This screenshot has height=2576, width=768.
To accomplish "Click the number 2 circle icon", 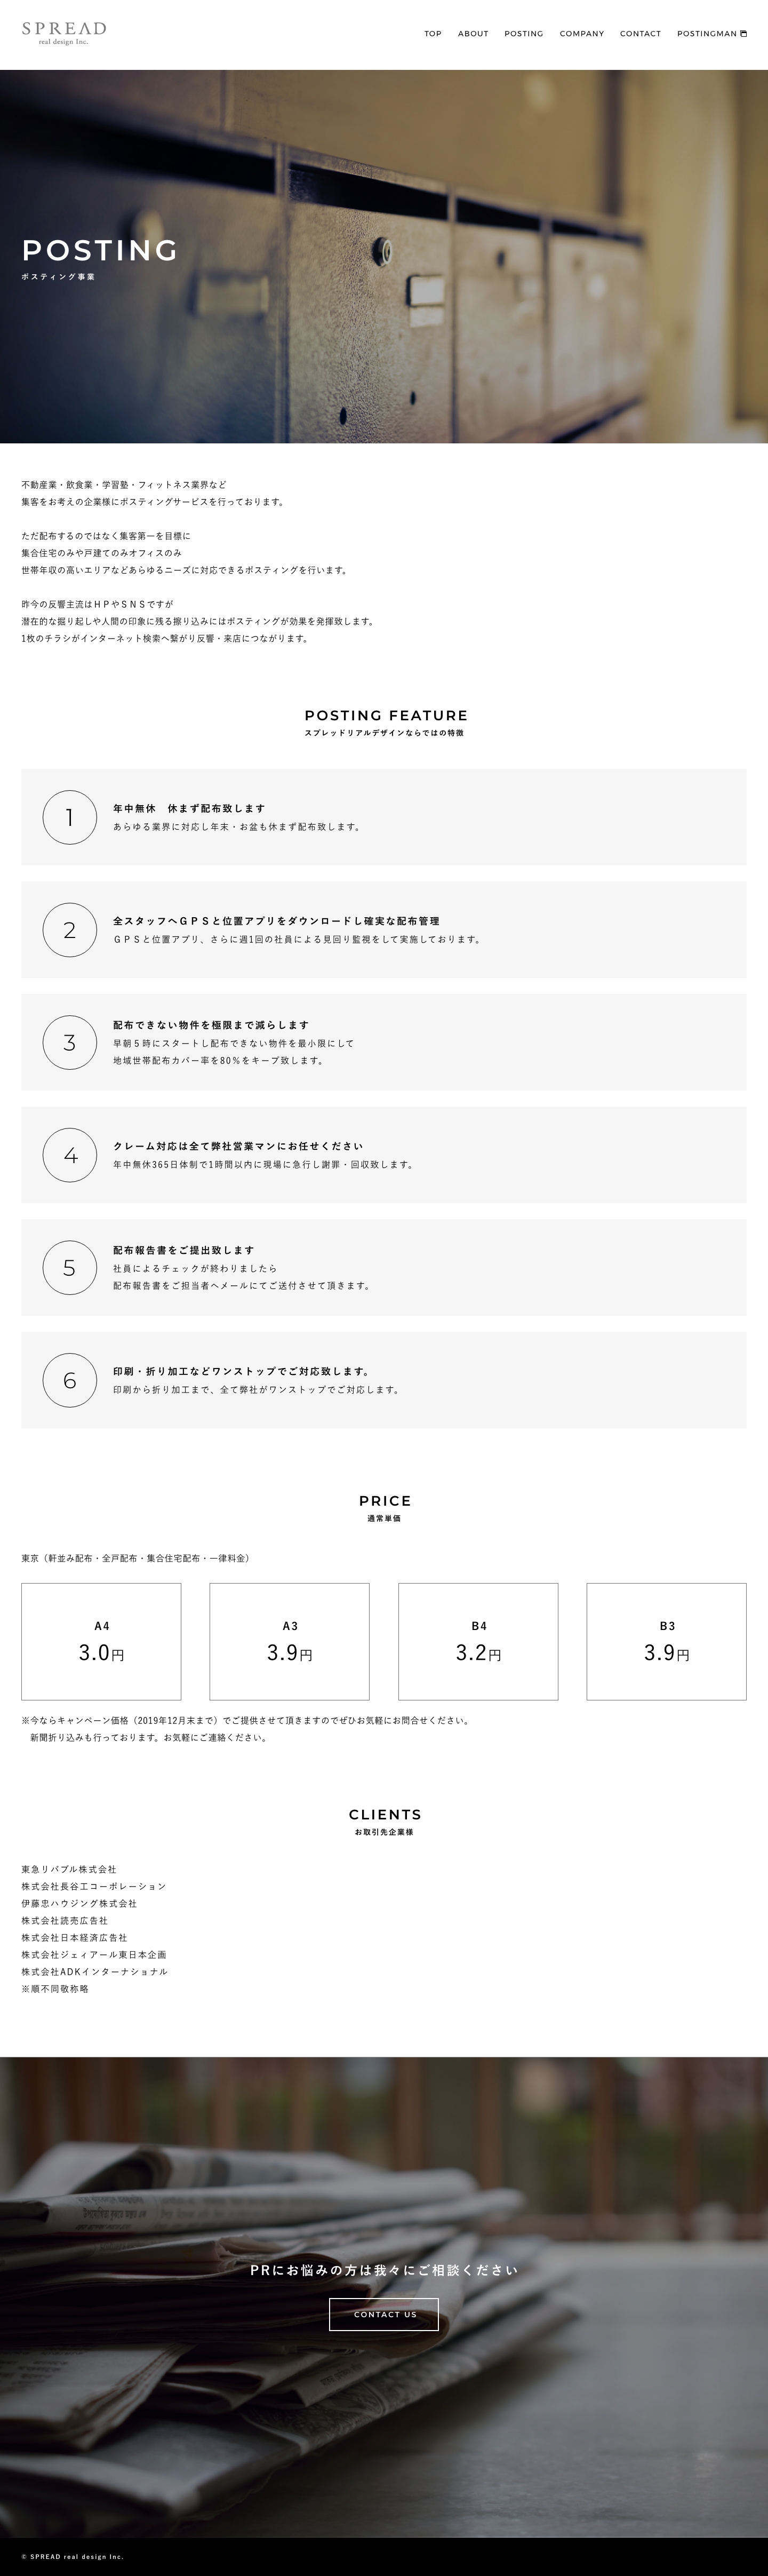I will 70,930.
